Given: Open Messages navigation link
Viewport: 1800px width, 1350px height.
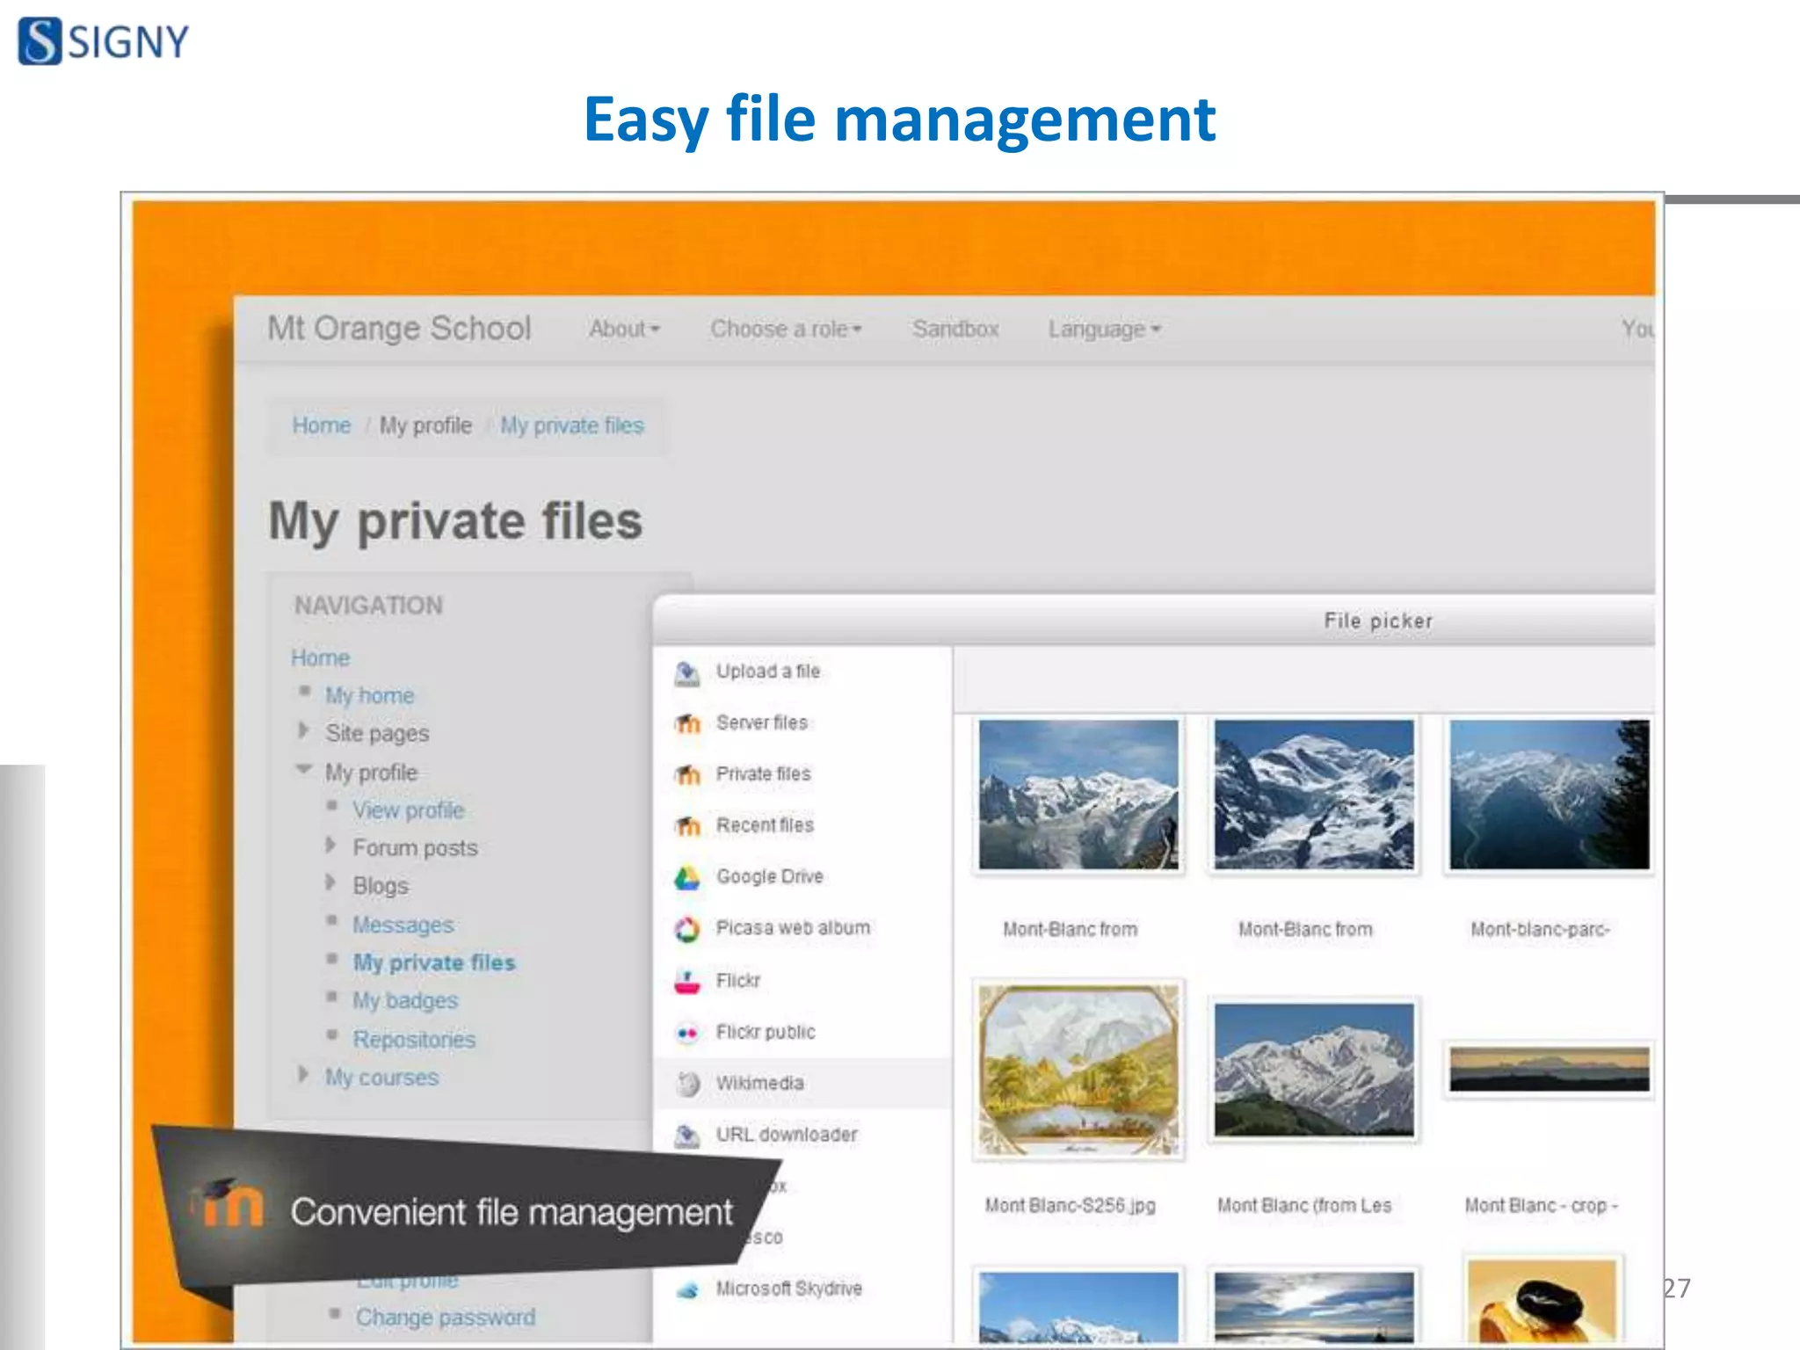Looking at the screenshot, I should (x=403, y=925).
